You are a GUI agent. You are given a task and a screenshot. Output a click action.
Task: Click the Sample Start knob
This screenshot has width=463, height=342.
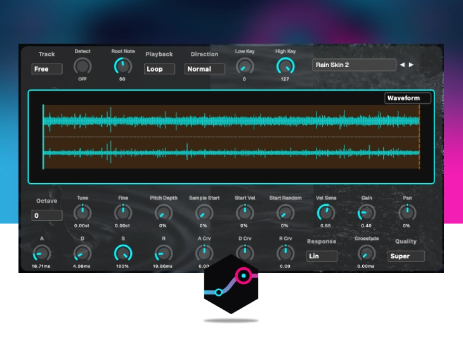point(204,212)
